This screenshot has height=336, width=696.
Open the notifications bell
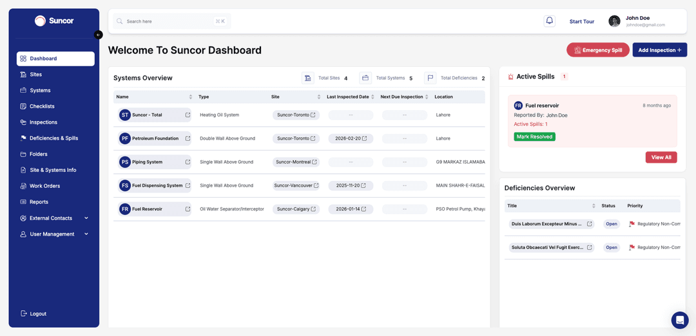(x=550, y=21)
